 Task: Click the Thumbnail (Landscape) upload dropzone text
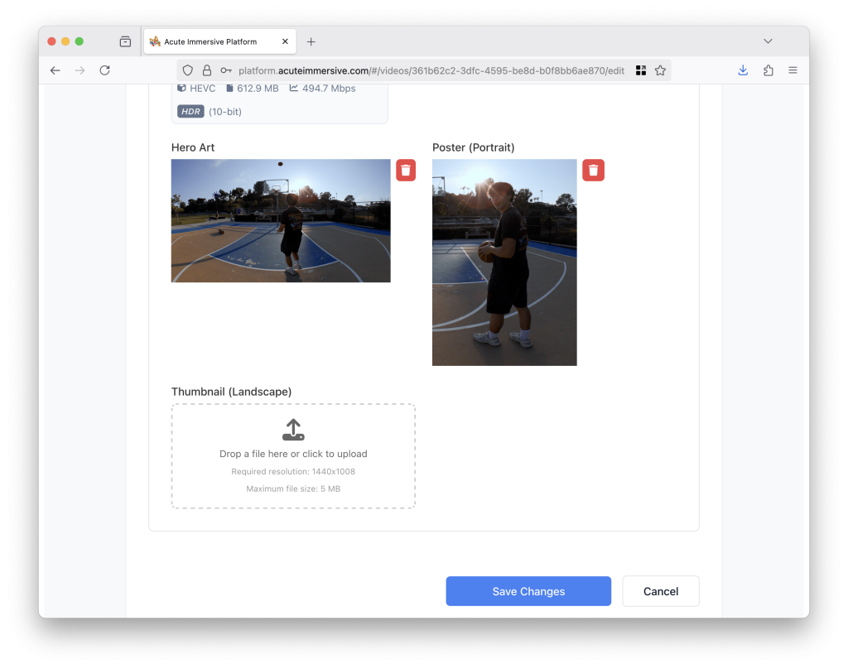[x=293, y=454]
